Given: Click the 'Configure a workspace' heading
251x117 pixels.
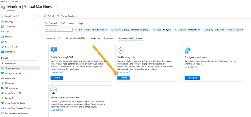Looking at the screenshot, I should tap(196, 57).
